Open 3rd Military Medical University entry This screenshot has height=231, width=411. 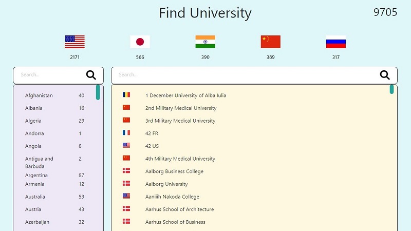point(180,121)
